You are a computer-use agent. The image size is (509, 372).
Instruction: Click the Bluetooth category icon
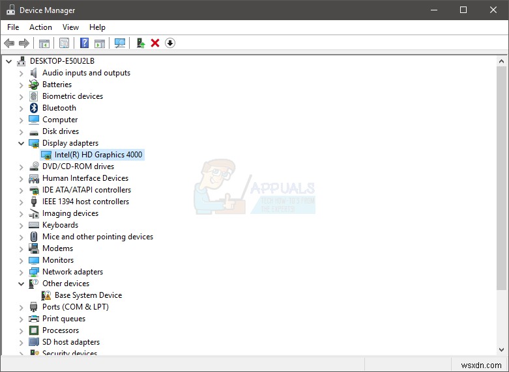[x=34, y=108]
